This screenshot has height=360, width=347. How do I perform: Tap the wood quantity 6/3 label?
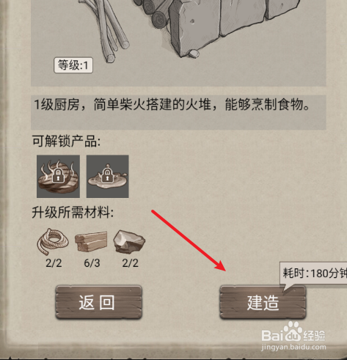(x=92, y=263)
